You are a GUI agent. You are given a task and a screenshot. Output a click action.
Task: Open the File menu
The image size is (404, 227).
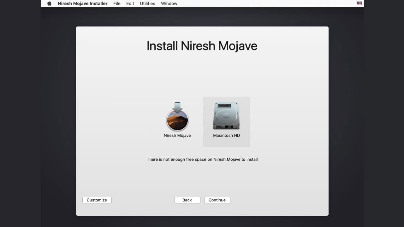tap(117, 3)
